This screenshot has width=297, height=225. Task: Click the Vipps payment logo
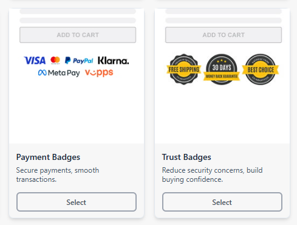pos(99,73)
